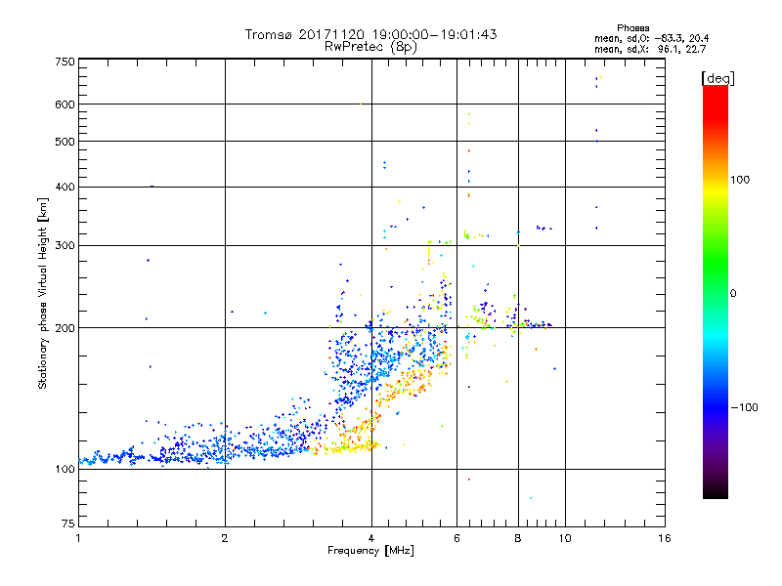Click the x-axis label '8'

(x=518, y=538)
